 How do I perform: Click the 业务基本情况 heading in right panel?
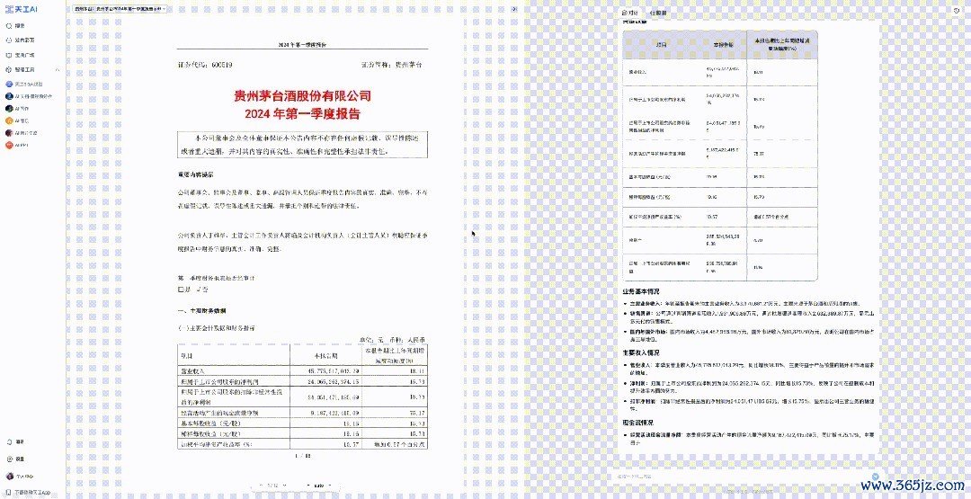(641, 291)
